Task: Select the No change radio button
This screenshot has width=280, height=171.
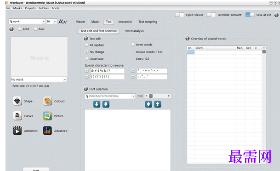Action: (86, 52)
